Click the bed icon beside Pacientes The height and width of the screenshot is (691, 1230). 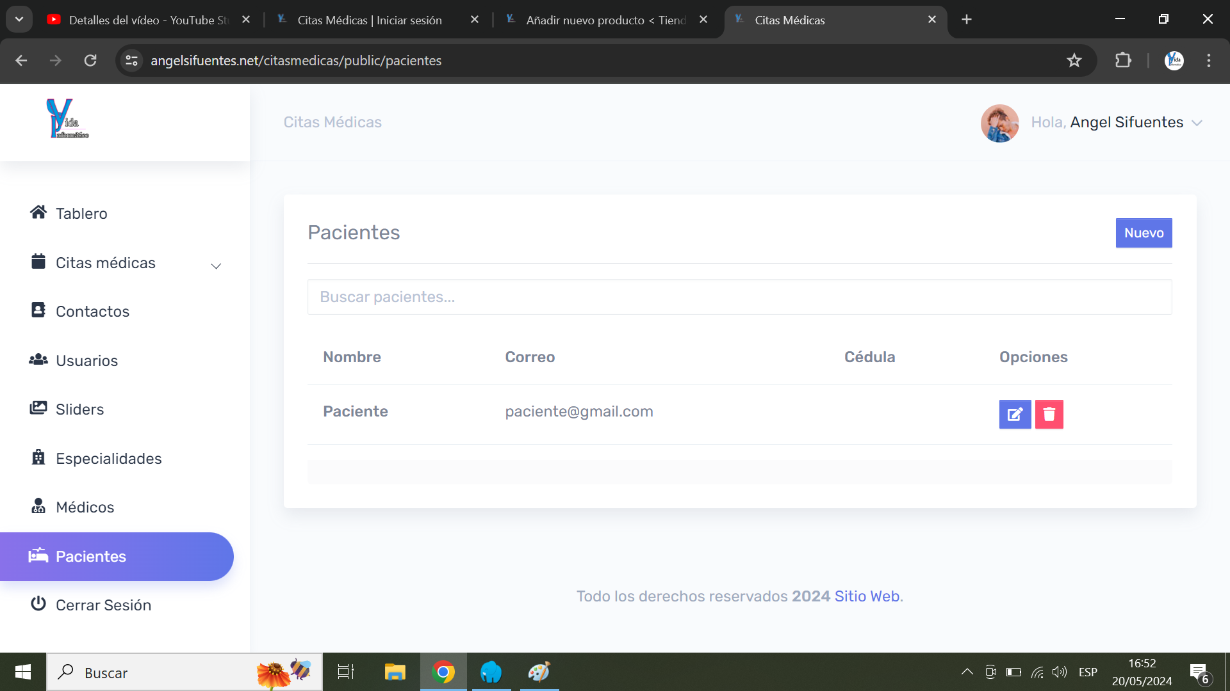[x=38, y=555]
